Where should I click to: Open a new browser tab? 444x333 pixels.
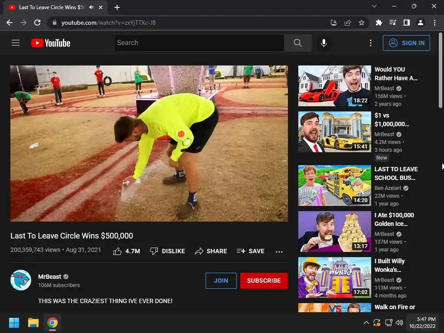click(117, 7)
